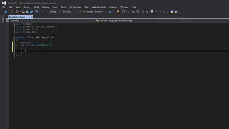The image size is (229, 129).
Task: Open the Tools menu
Action: pyautogui.click(x=63, y=7)
